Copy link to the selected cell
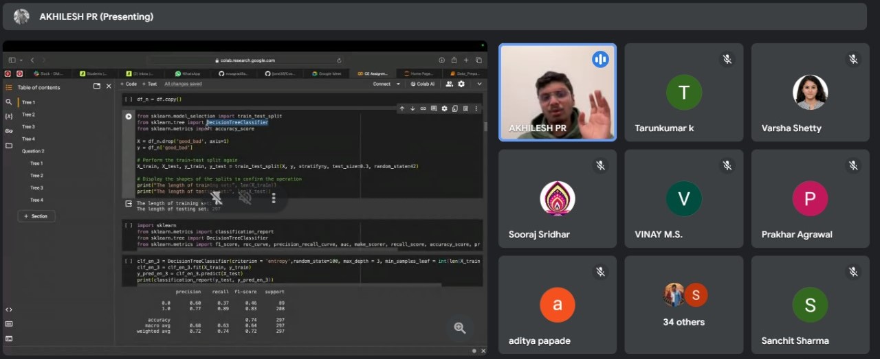This screenshot has width=880, height=359. point(423,108)
